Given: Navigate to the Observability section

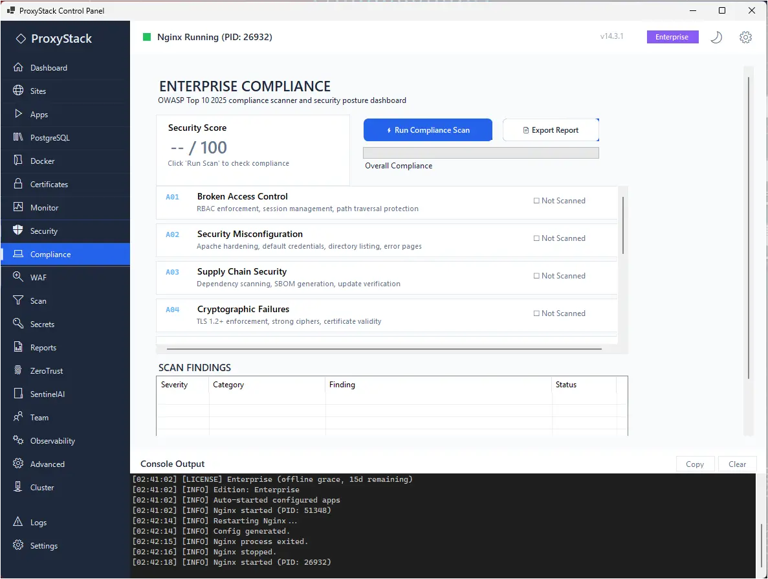Looking at the screenshot, I should pos(65,440).
